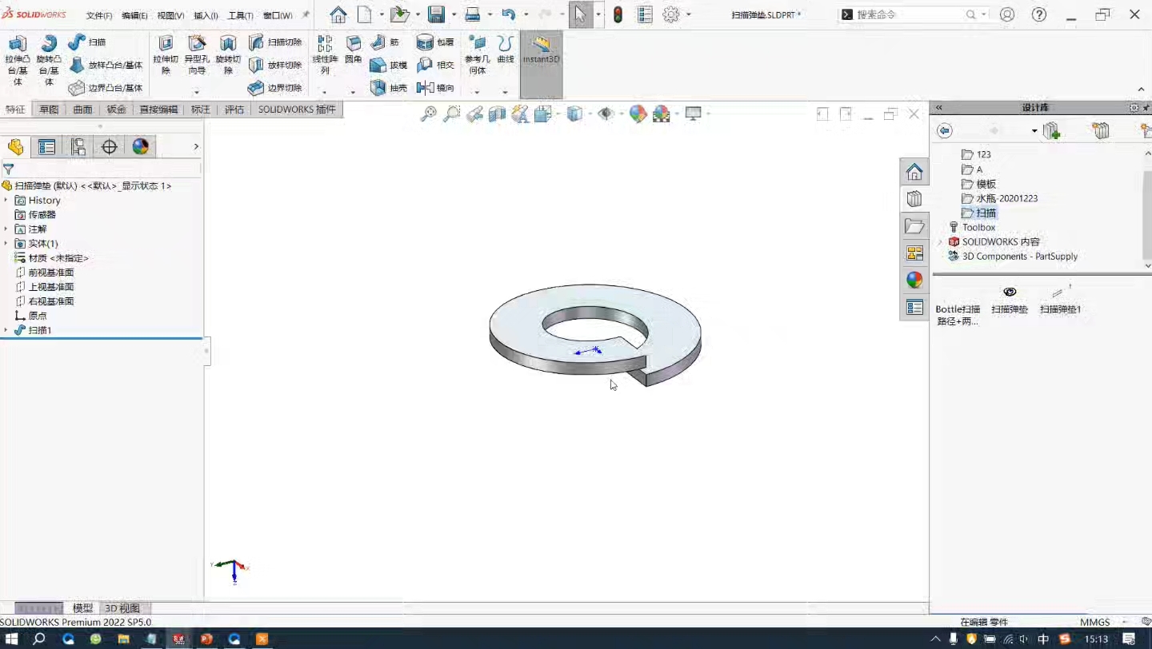Toggle the section view in the heads-up toolbar
The height and width of the screenshot is (649, 1152).
tap(497, 114)
